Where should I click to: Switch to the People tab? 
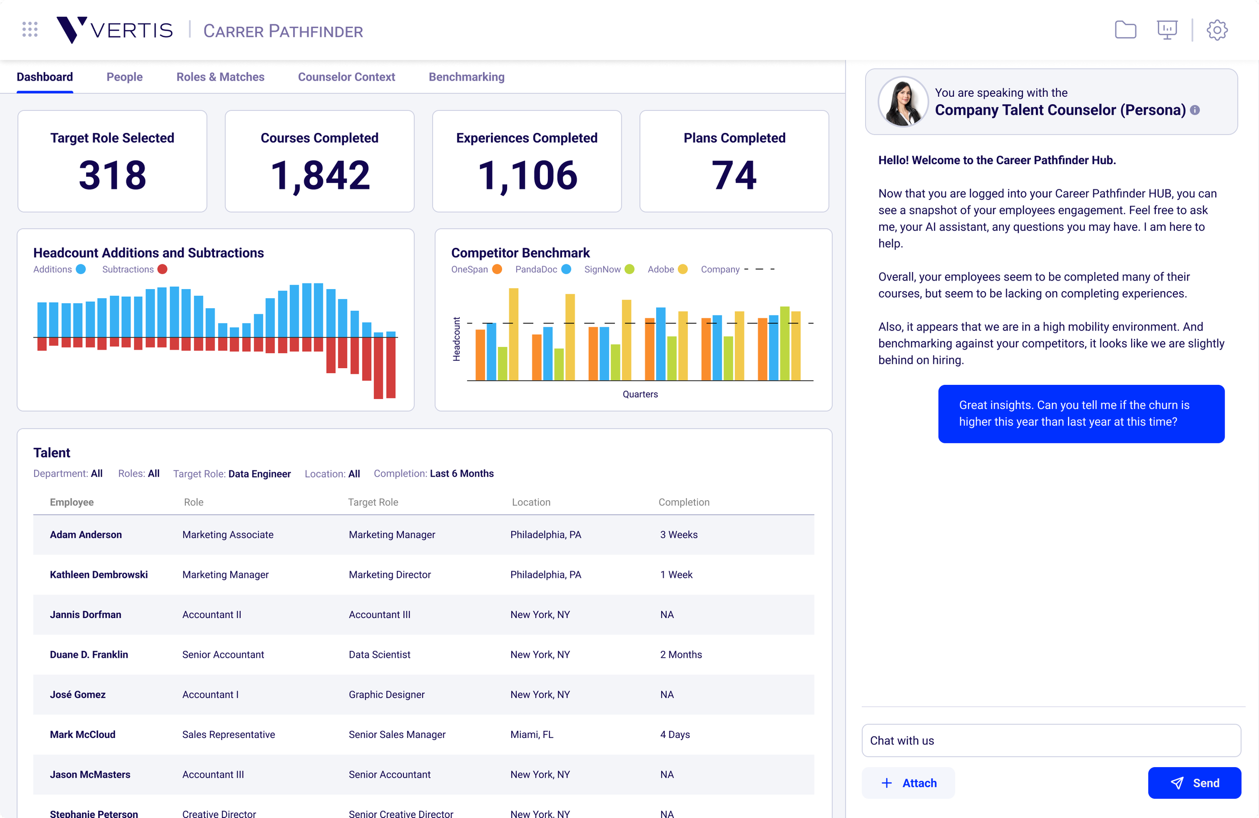tap(124, 77)
